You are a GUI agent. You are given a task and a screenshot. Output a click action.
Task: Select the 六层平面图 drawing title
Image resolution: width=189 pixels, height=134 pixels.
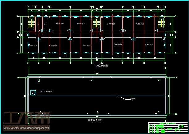pyautogui.click(x=102, y=65)
